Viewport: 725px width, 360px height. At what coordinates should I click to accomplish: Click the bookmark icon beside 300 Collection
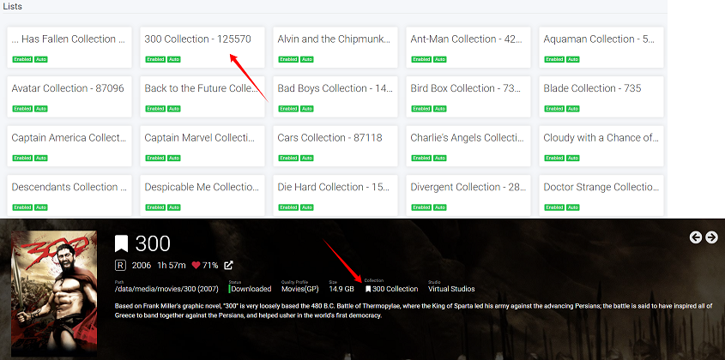(x=367, y=289)
